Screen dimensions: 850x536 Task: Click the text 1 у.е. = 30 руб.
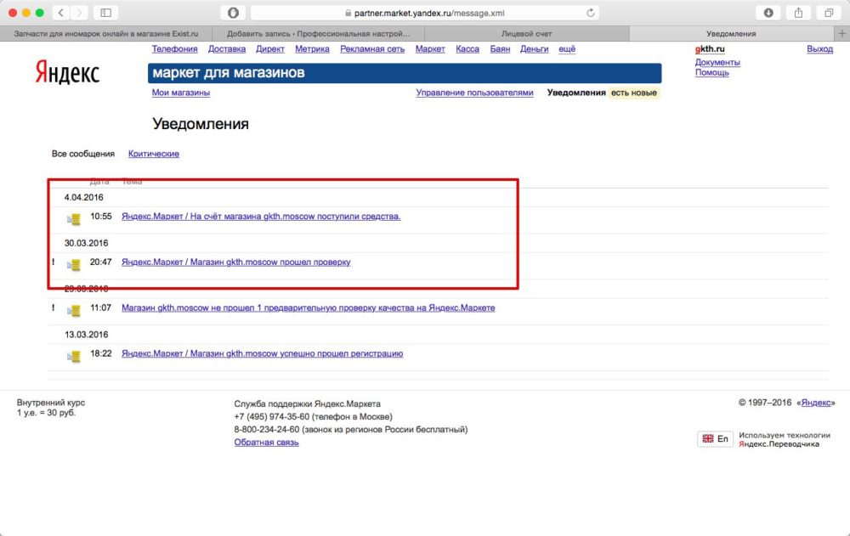(x=46, y=413)
